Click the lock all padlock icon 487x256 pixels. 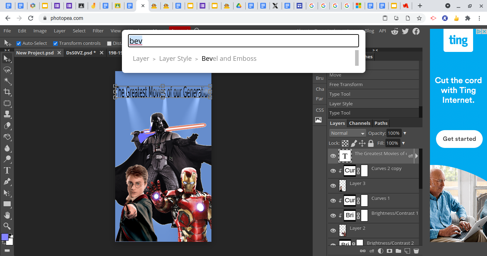click(x=371, y=143)
